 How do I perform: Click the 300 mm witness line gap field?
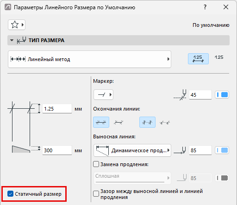pos(57,150)
